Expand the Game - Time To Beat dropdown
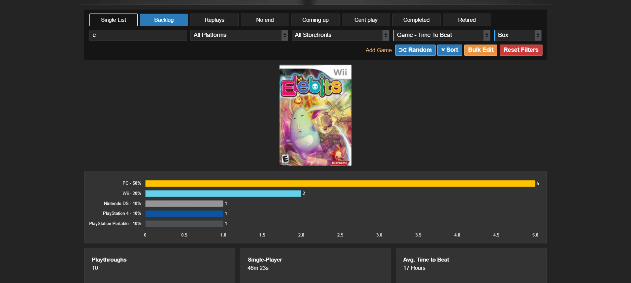Viewport: 631px width, 283px height. (441, 35)
